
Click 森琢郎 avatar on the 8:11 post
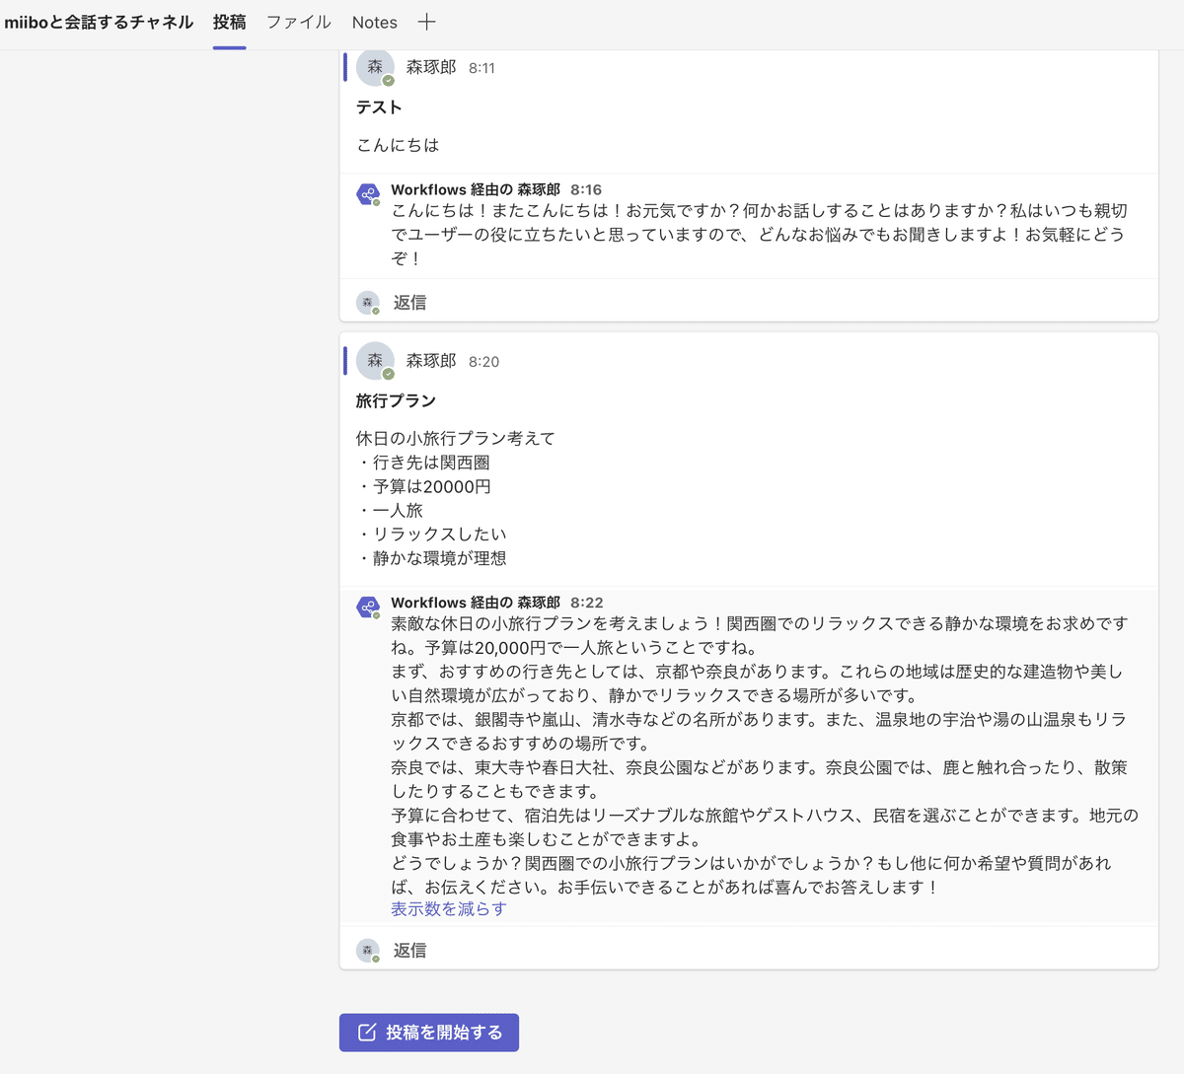pyautogui.click(x=375, y=66)
